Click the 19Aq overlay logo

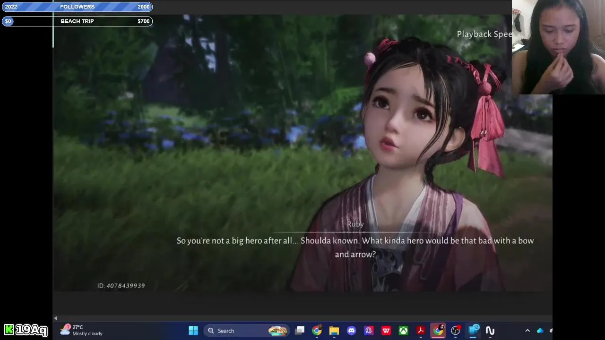point(26,330)
